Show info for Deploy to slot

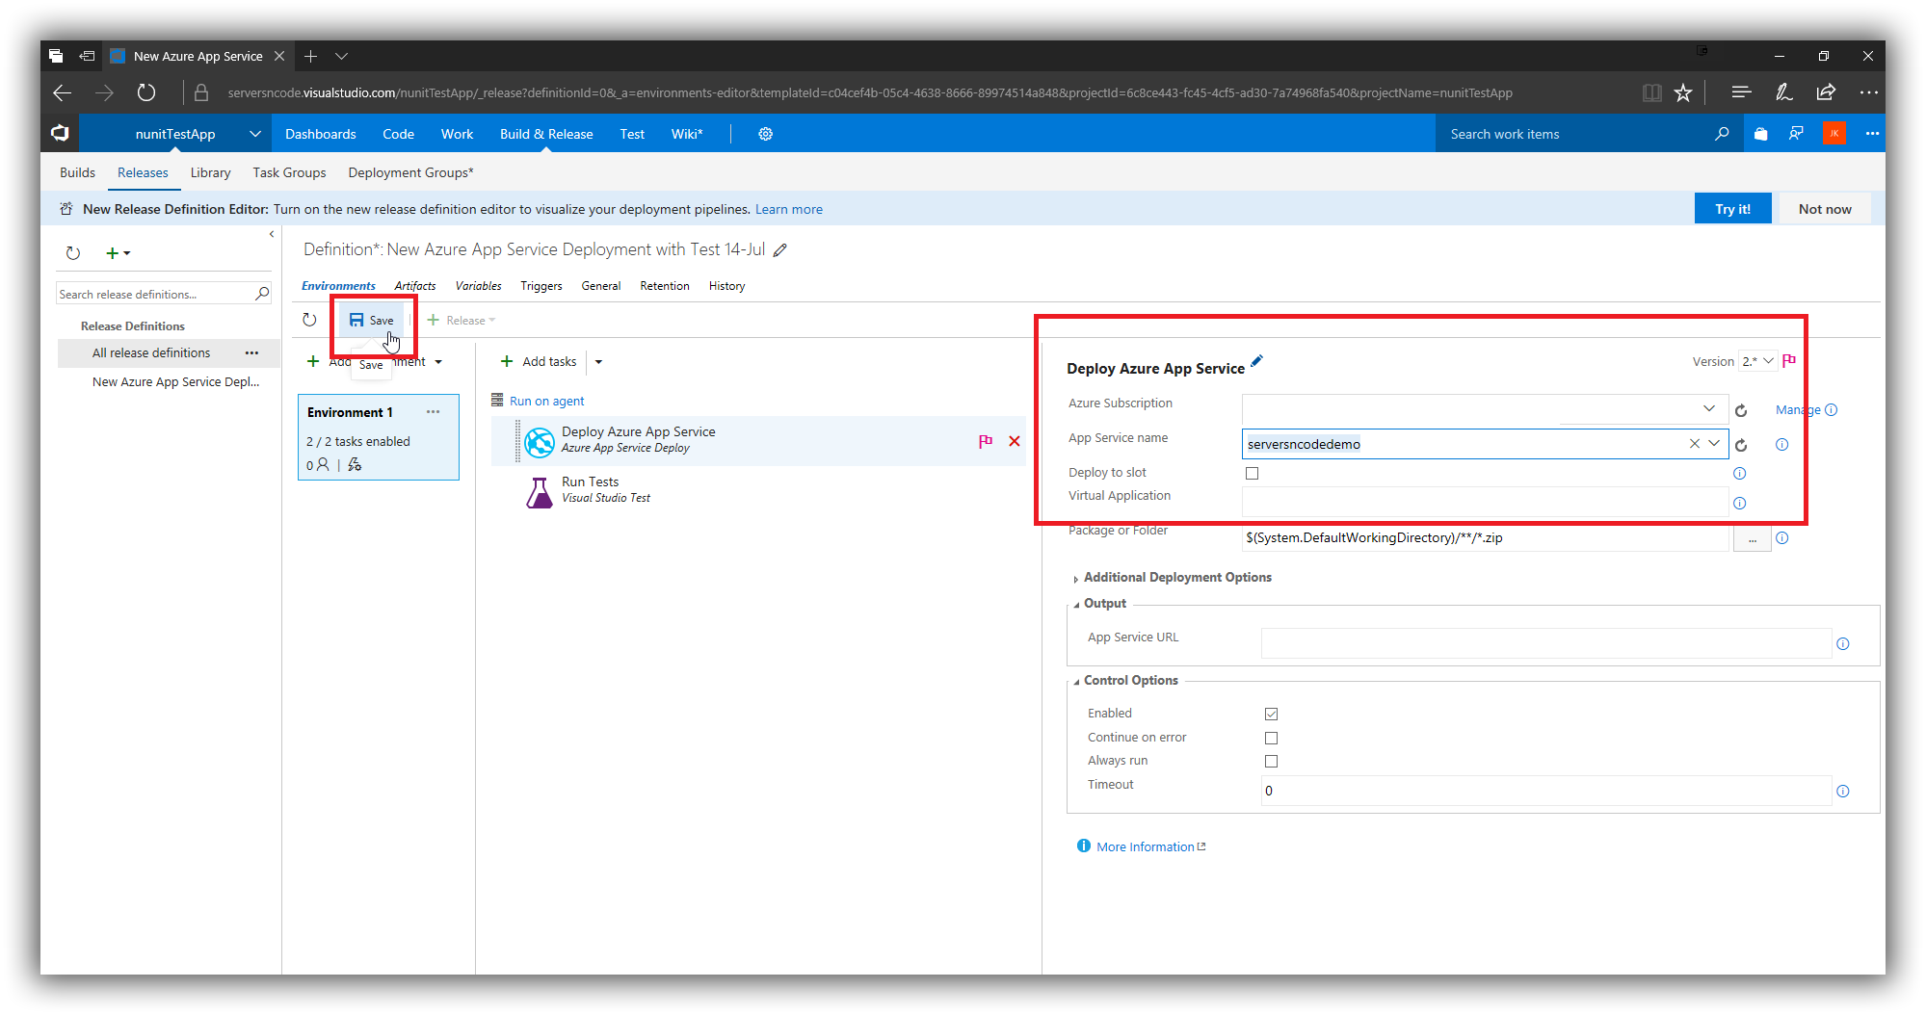pos(1739,474)
